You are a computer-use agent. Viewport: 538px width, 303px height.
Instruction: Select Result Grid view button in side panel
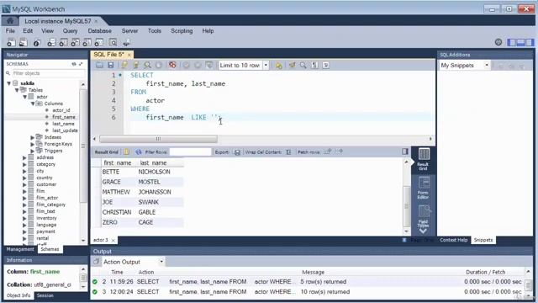(x=424, y=159)
